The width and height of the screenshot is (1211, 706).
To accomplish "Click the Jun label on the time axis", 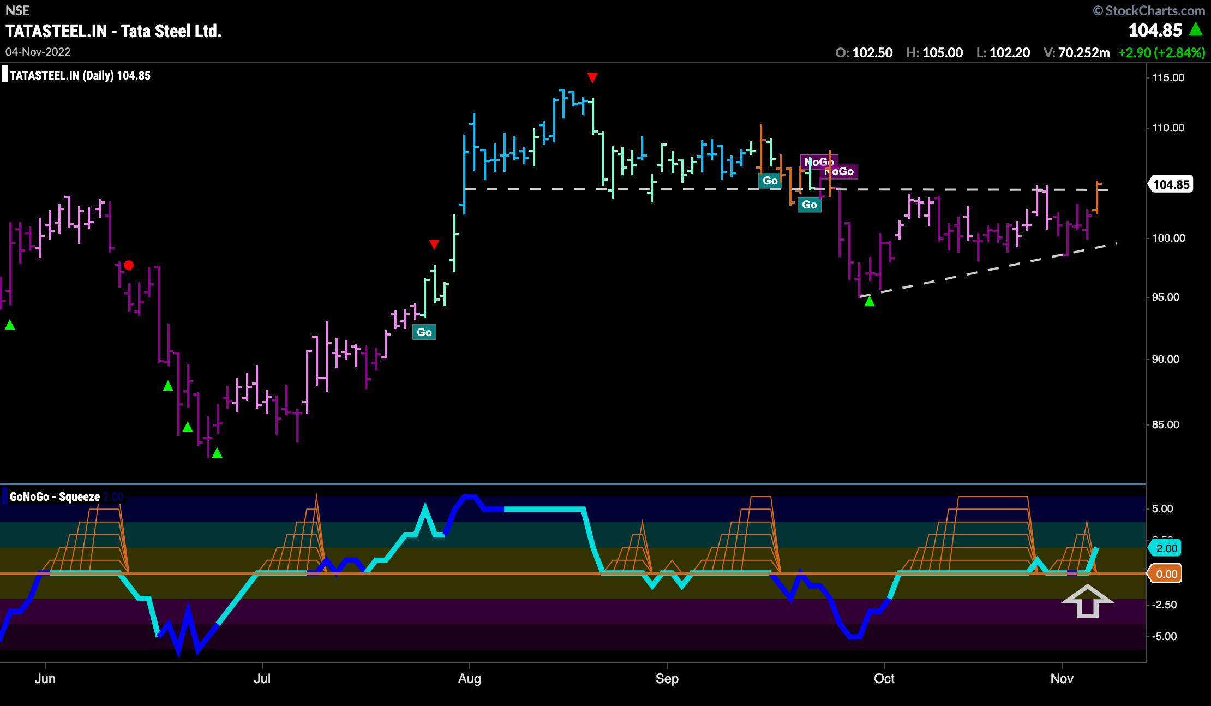I will click(x=45, y=679).
